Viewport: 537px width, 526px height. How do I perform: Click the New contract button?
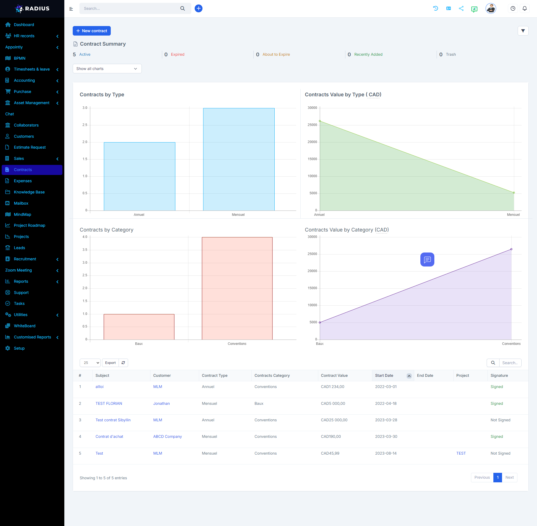point(91,30)
